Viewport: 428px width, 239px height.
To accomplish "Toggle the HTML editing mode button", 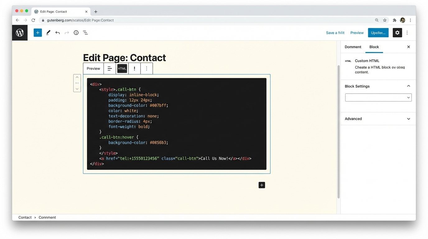I will (x=122, y=68).
